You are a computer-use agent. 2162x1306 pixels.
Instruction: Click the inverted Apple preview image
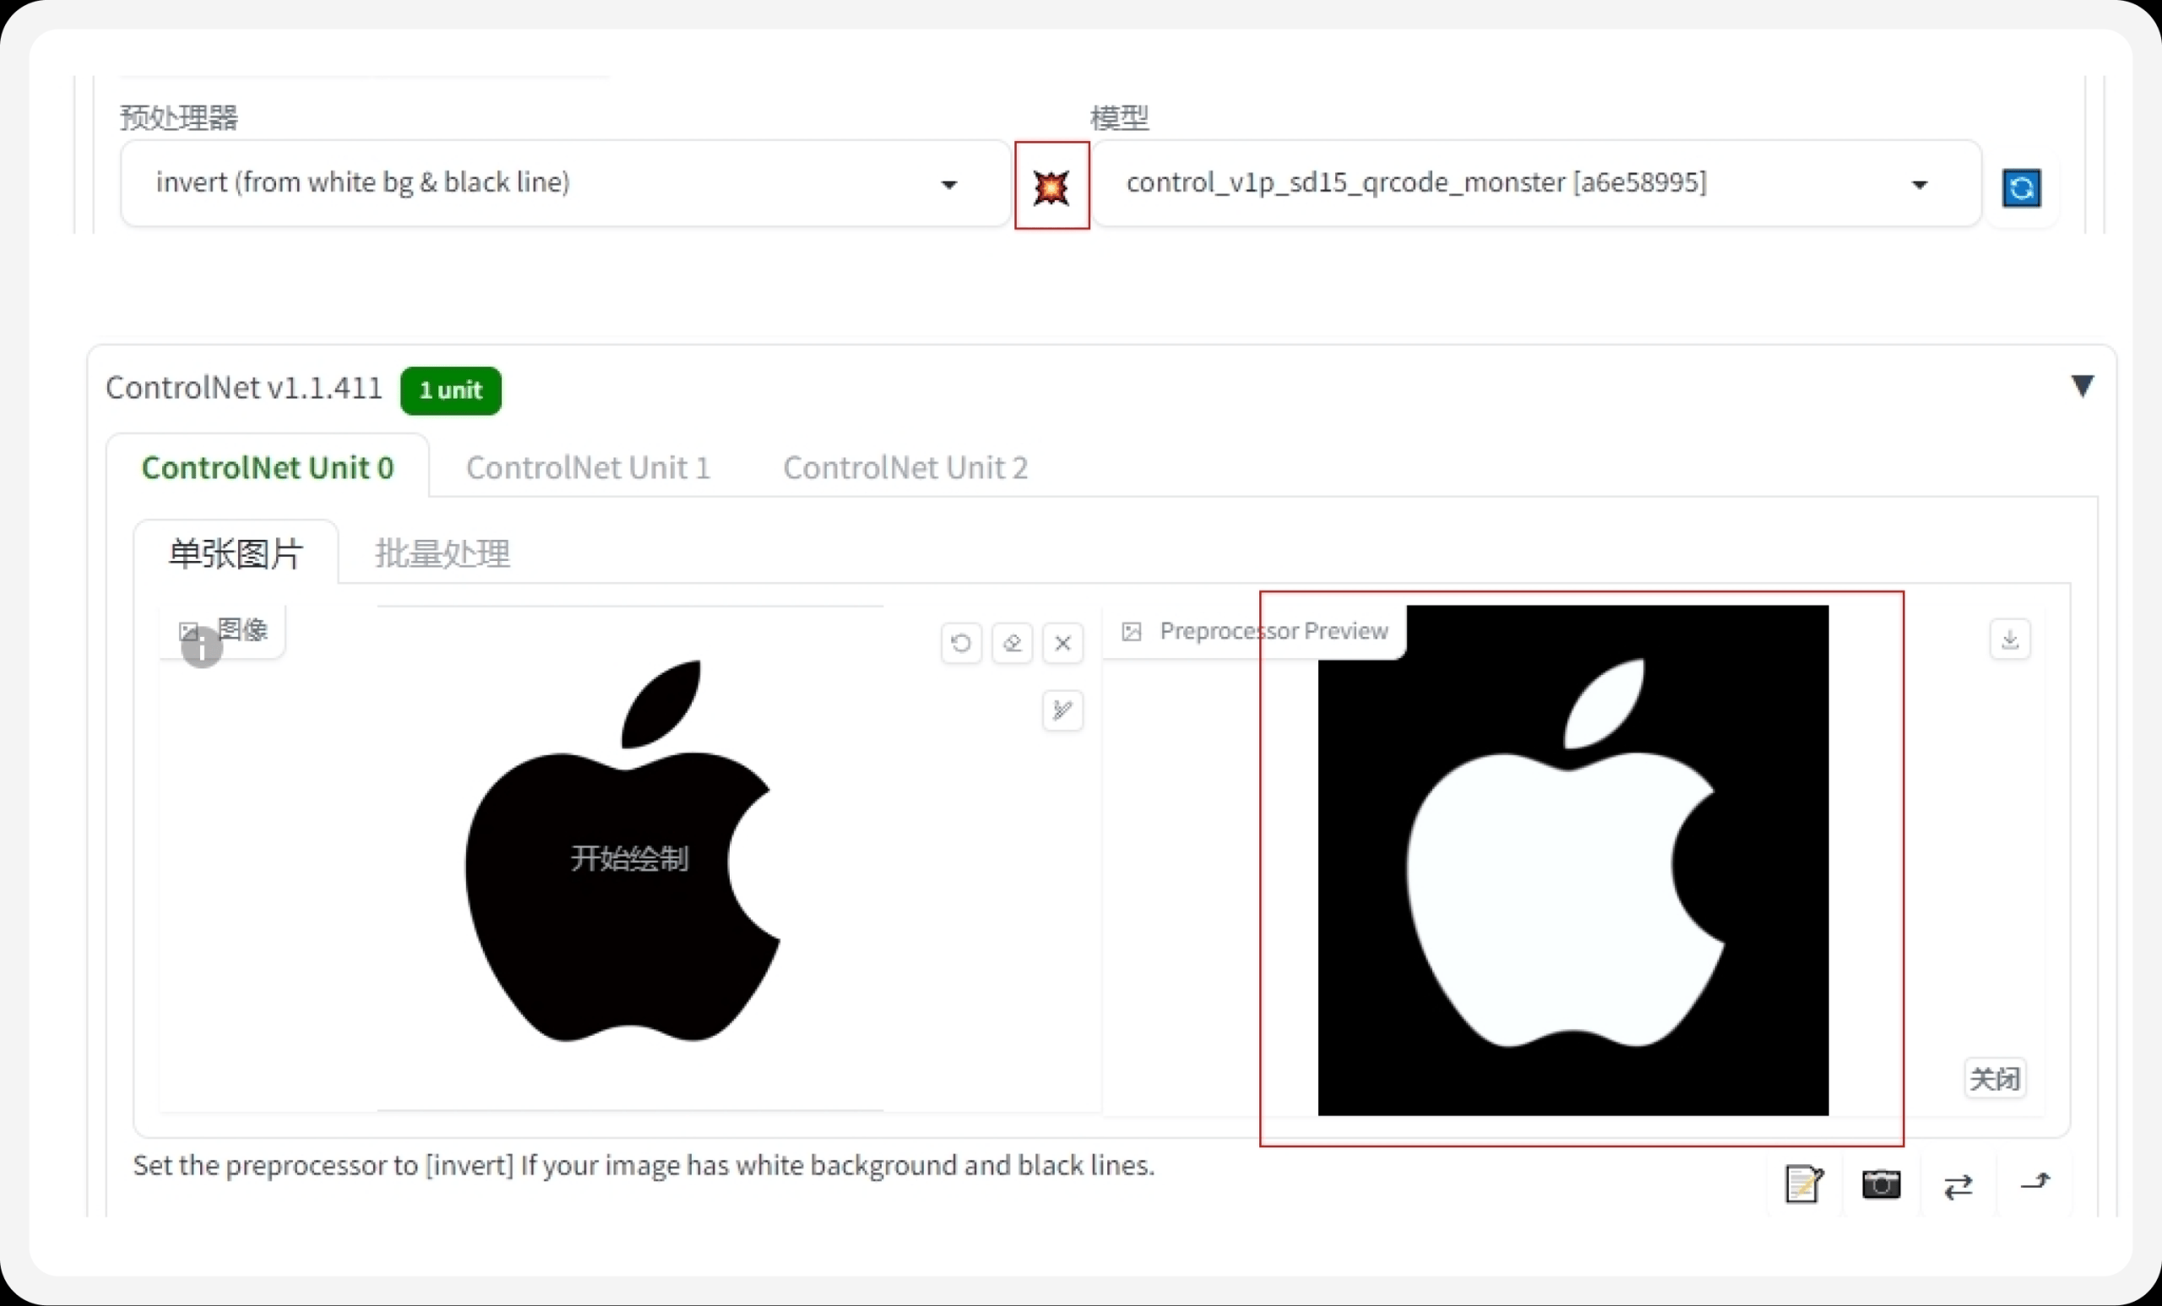[x=1573, y=860]
